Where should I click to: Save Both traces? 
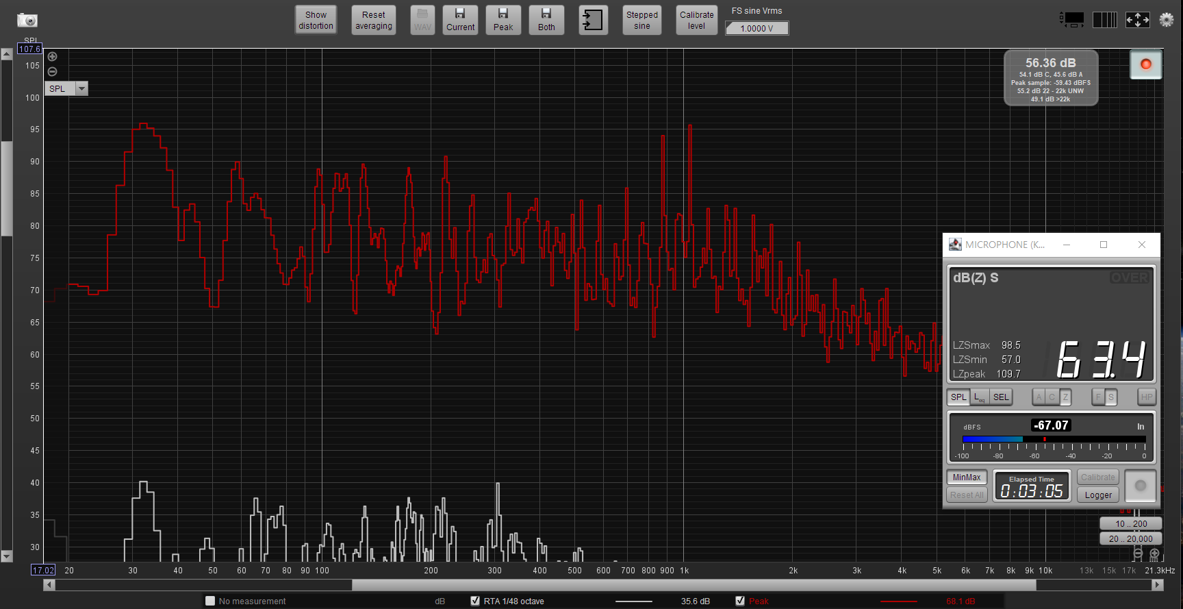tap(546, 20)
